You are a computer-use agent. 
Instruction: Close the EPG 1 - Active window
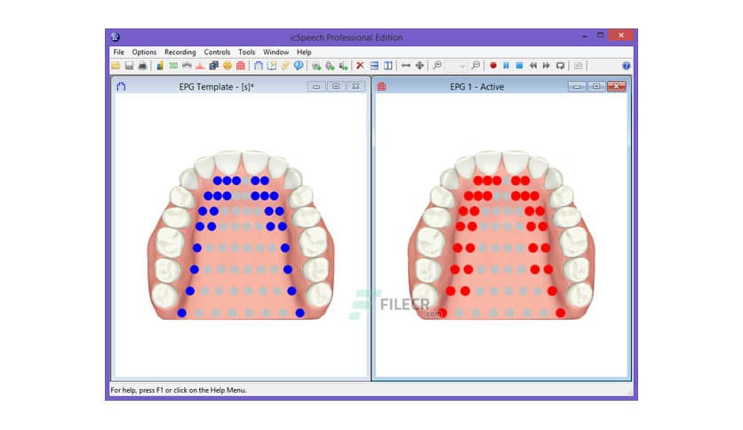617,86
